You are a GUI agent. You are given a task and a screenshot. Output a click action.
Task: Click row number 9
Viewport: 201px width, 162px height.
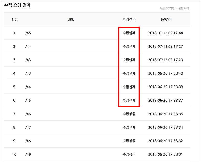coord(14,141)
